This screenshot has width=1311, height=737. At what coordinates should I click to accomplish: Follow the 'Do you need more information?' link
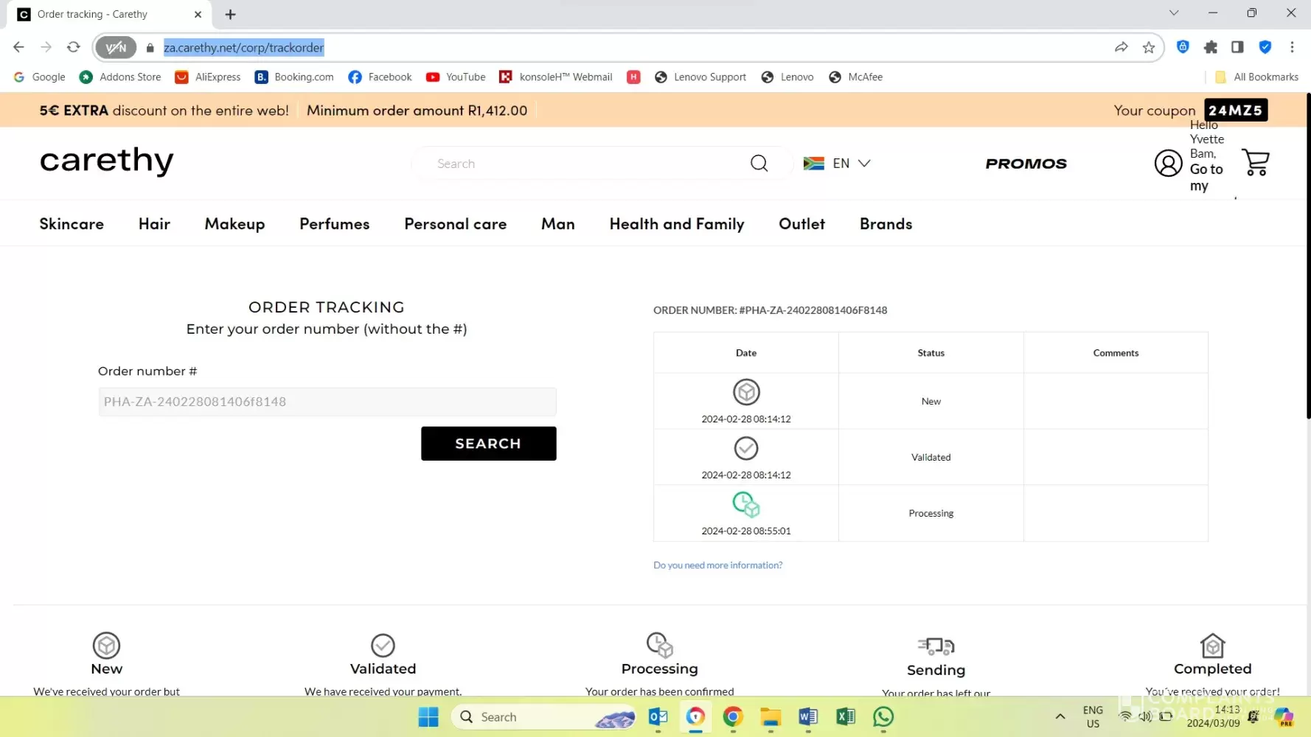717,565
